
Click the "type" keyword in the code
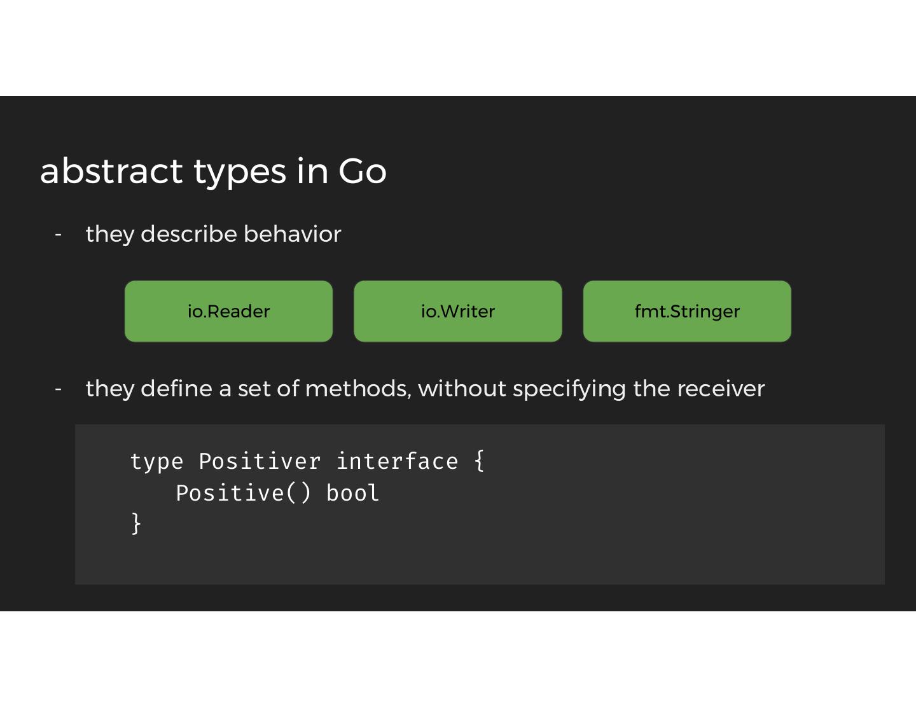pos(156,462)
